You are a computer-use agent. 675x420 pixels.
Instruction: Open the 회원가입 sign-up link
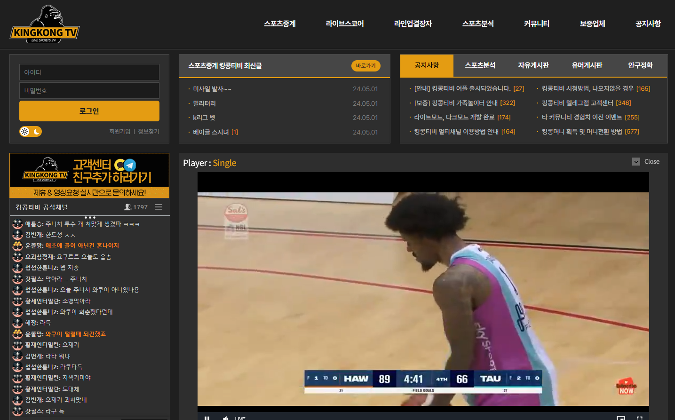[119, 132]
